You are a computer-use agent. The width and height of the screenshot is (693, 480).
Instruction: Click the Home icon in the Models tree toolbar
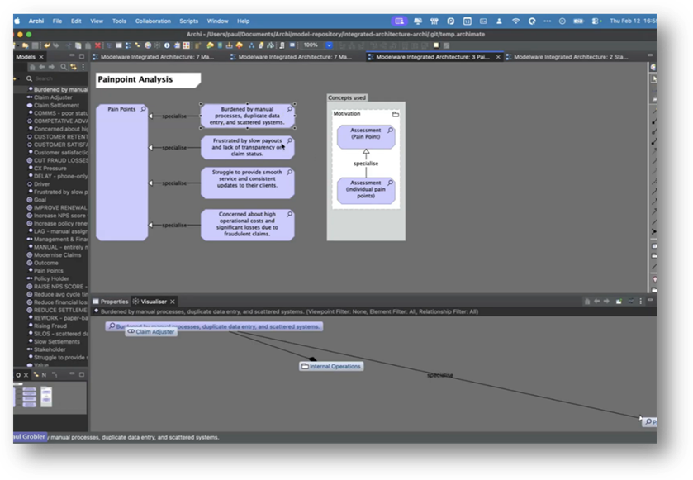point(32,67)
